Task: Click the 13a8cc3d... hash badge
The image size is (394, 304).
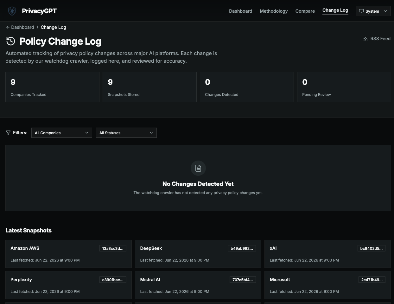Action: [113, 249]
